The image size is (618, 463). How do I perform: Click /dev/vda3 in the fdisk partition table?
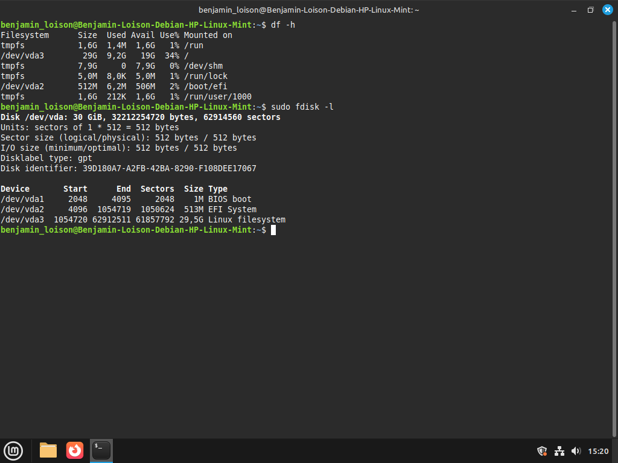tap(22, 219)
